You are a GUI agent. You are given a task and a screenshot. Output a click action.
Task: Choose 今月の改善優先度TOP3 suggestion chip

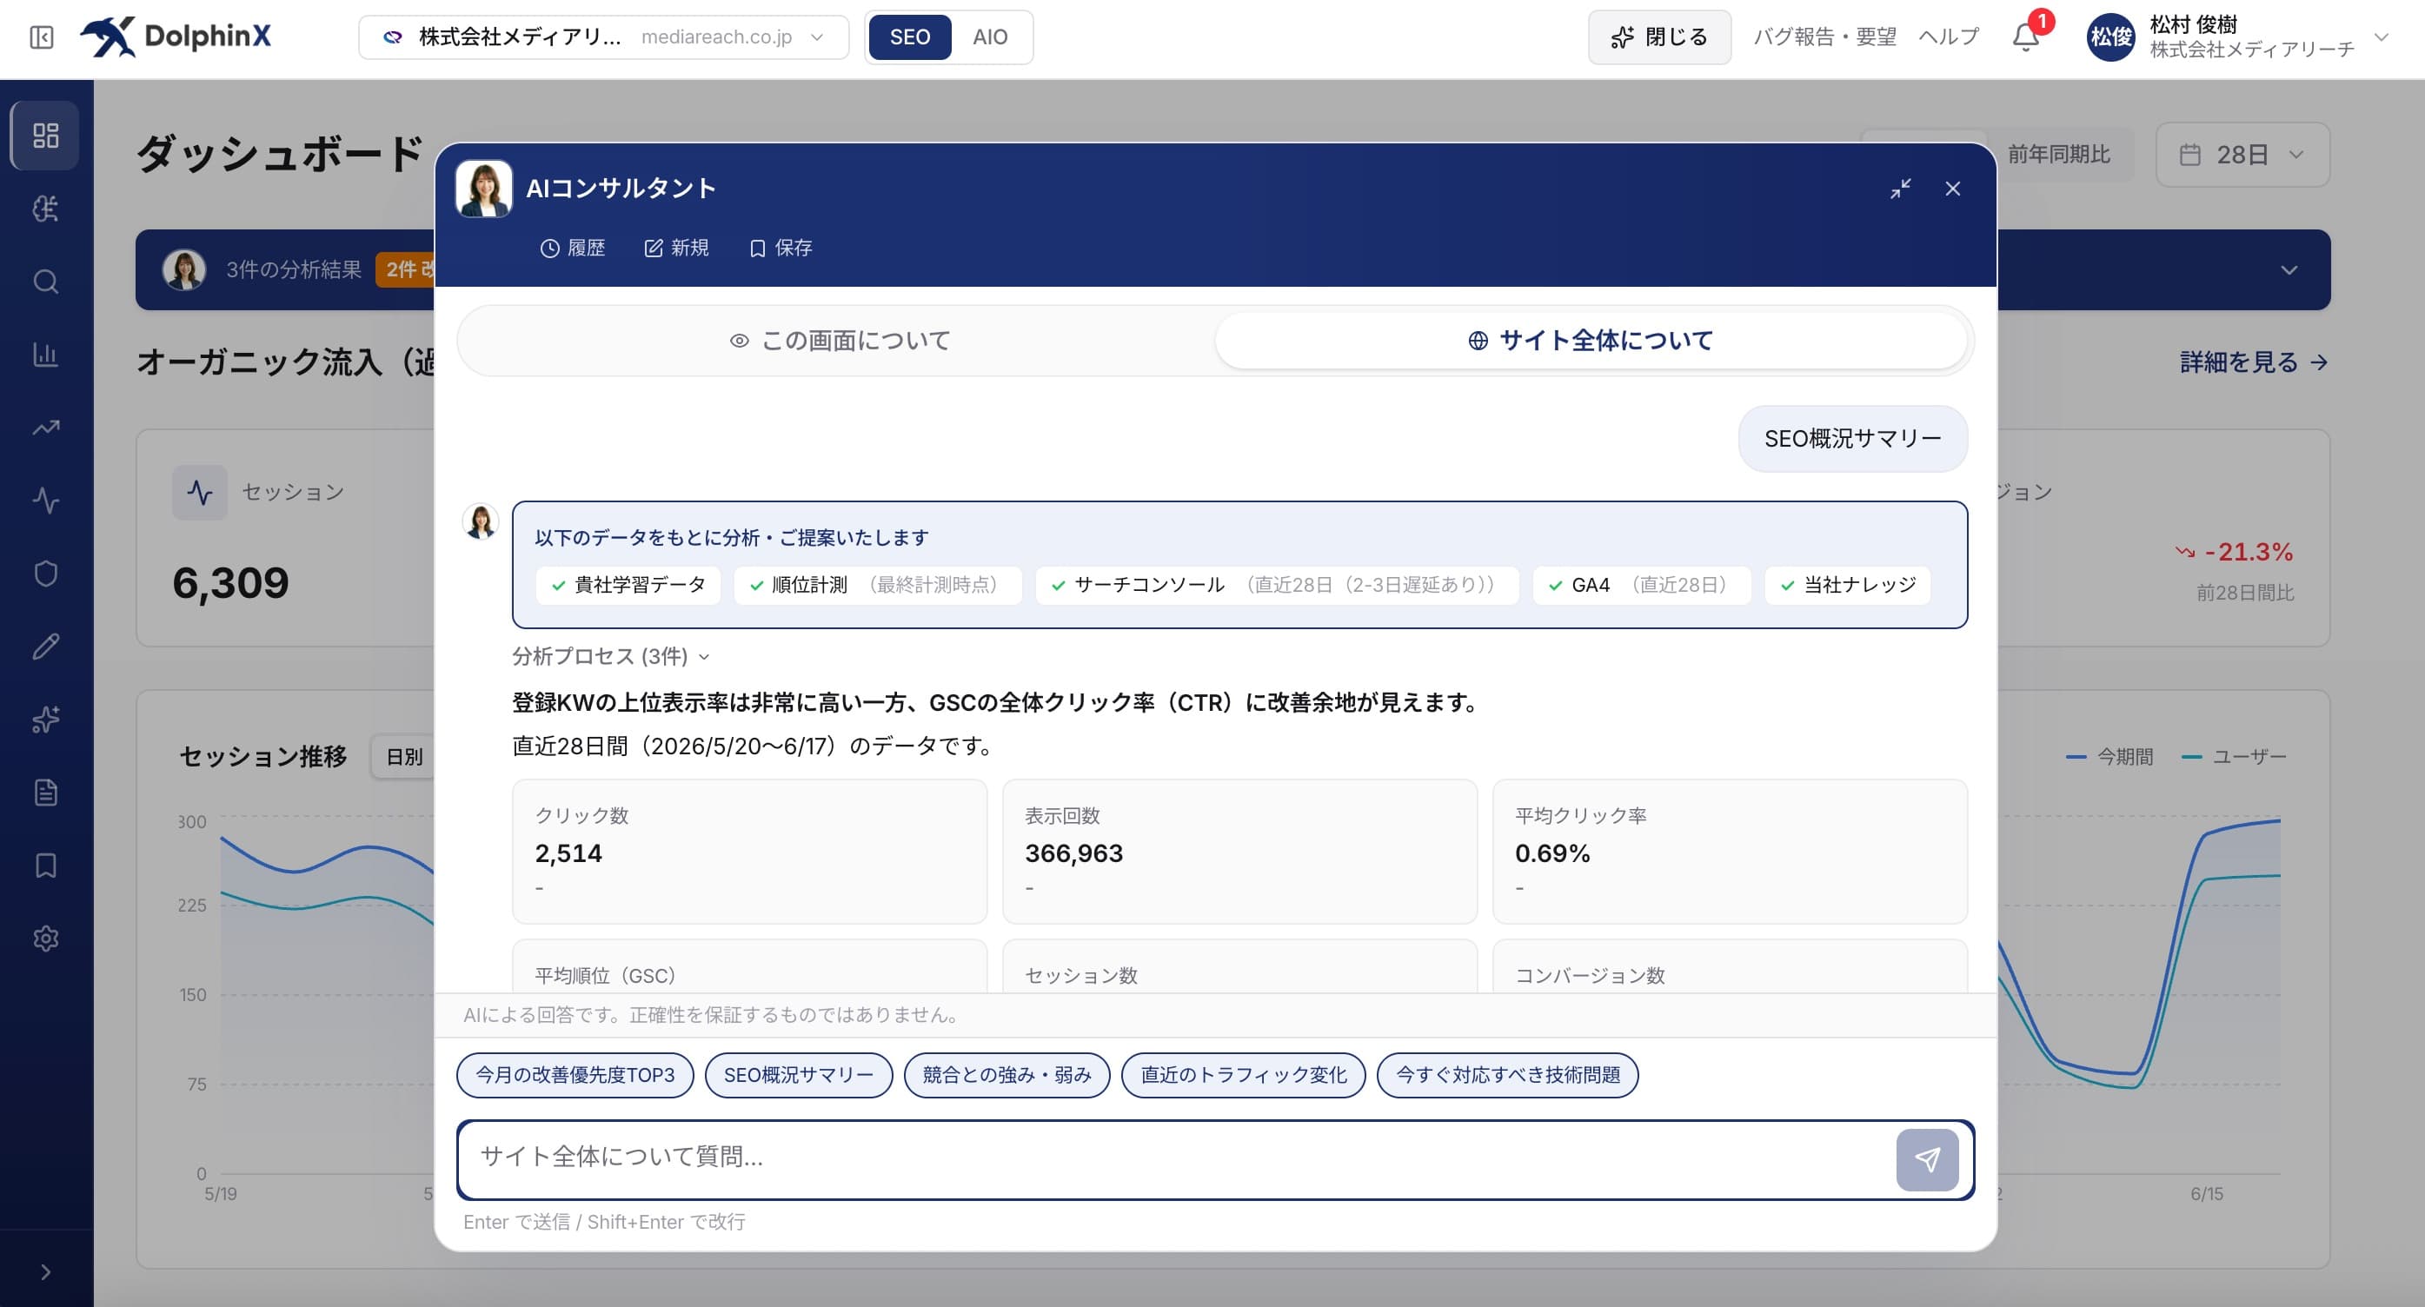click(x=575, y=1075)
